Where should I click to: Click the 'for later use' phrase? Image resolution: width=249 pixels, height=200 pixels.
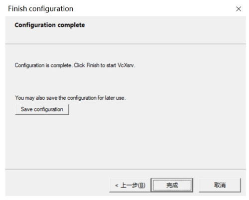point(111,98)
